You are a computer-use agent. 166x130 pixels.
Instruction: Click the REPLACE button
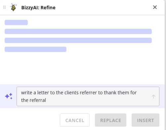click(110, 120)
